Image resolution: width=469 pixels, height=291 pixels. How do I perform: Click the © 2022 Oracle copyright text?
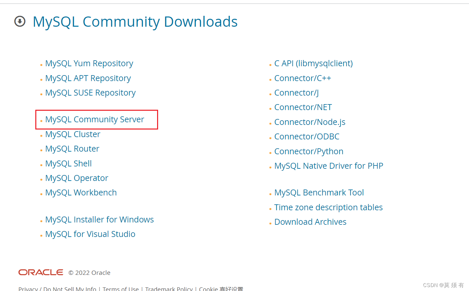pyautogui.click(x=89, y=273)
